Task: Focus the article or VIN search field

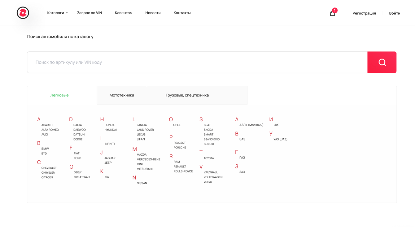Action: [197, 62]
